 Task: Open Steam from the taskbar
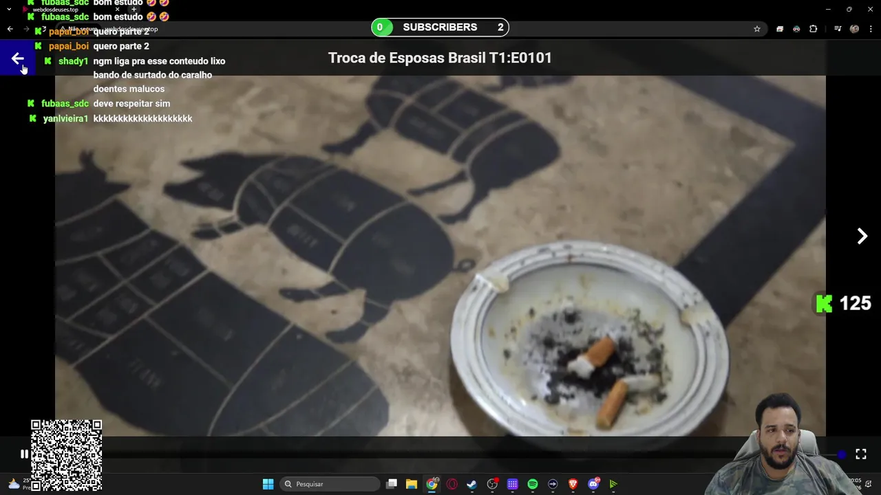tap(472, 484)
